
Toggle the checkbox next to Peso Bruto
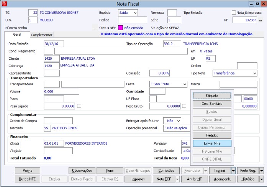tap(184, 106)
